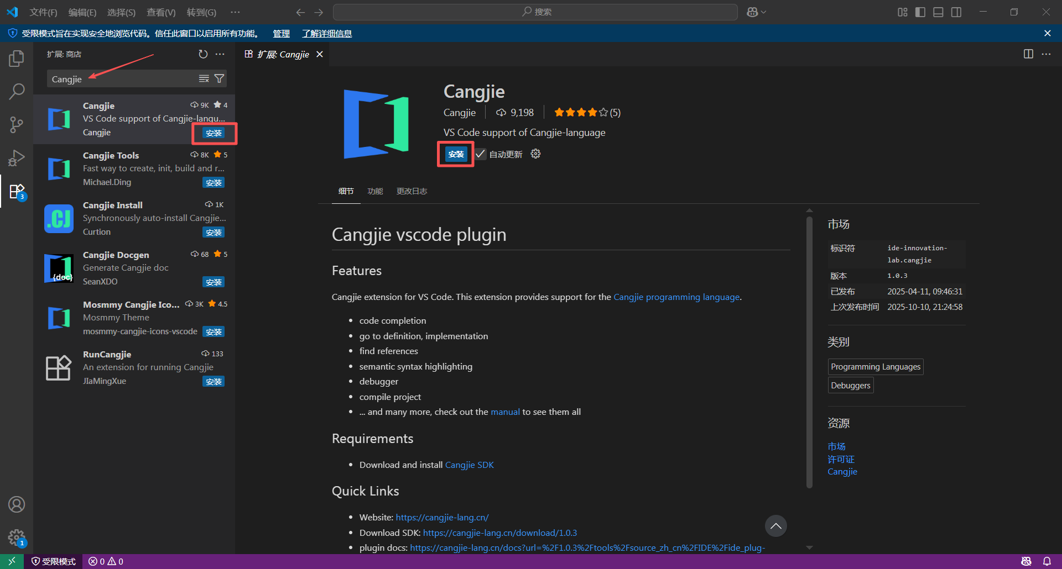Open the Manage gear in the activity bar
The image size is (1062, 569).
[x=17, y=537]
